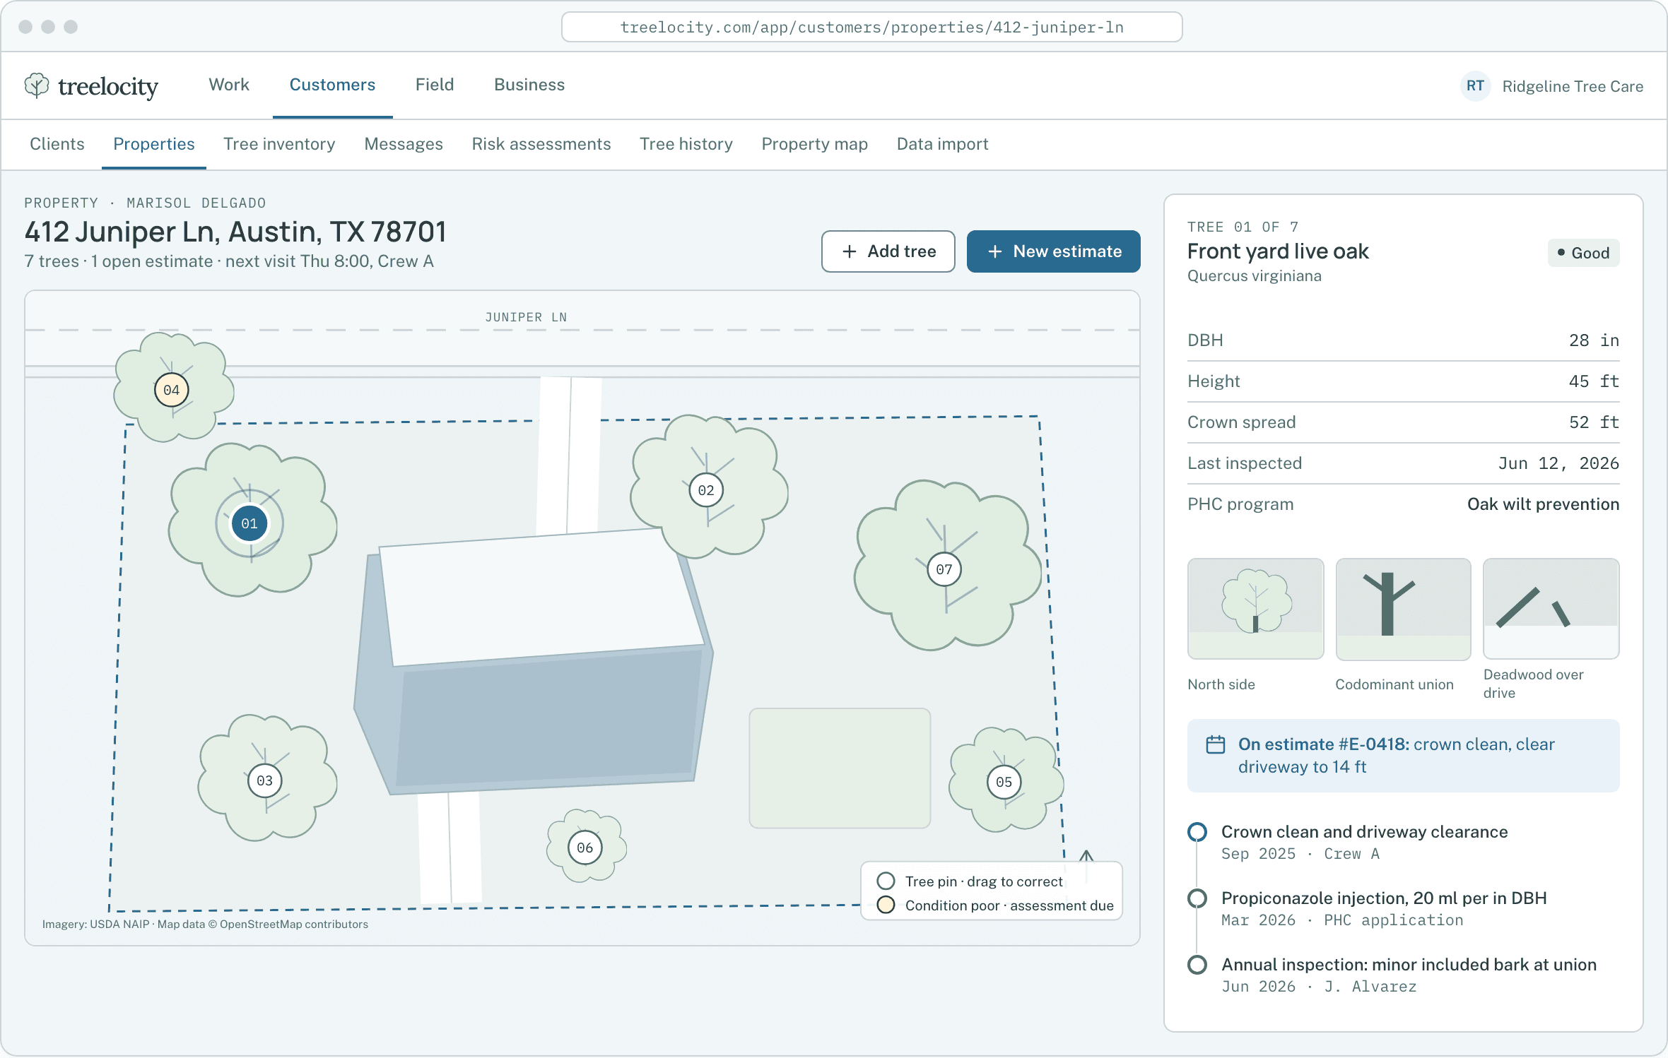The image size is (1668, 1058).
Task: Click the RT account avatar
Action: click(x=1475, y=86)
